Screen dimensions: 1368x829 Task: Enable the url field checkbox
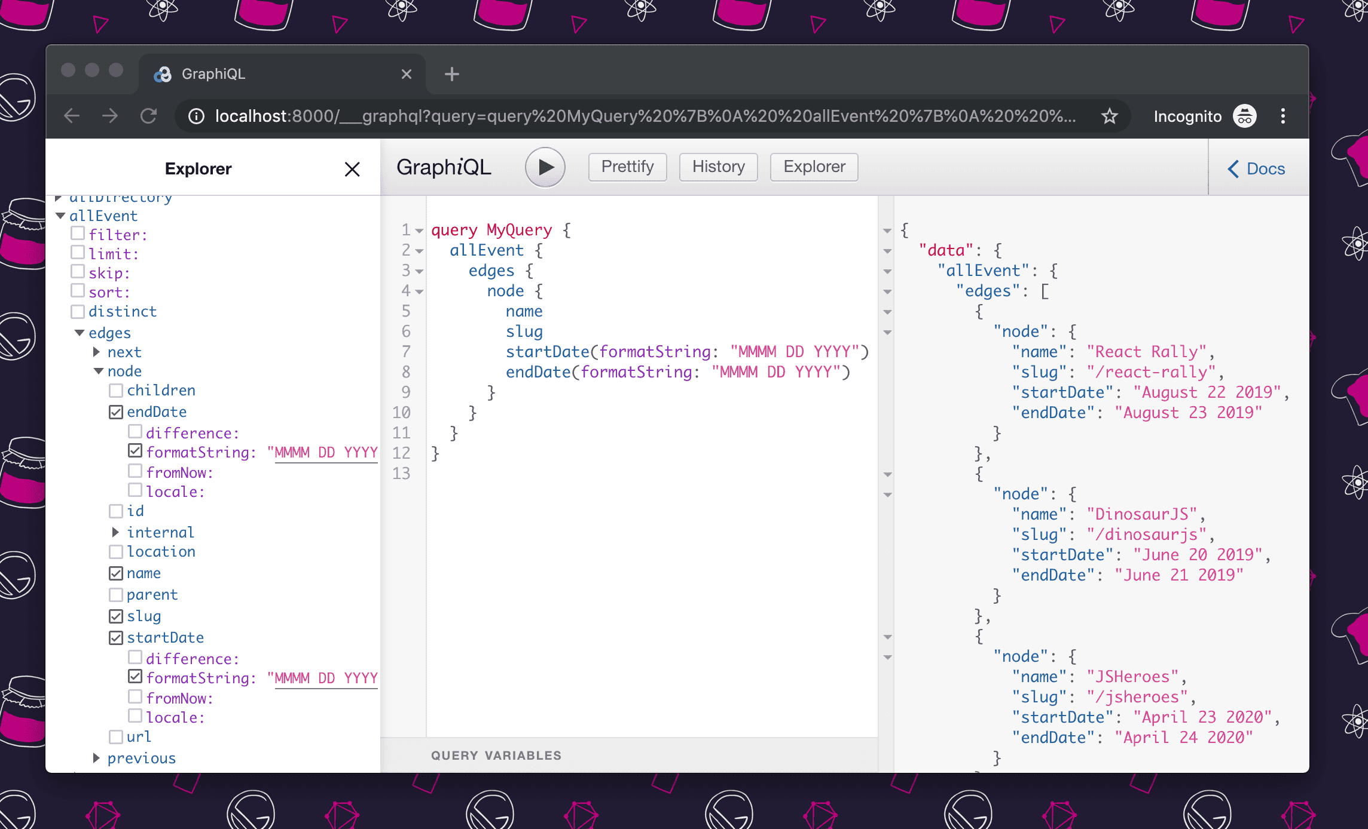pos(116,737)
